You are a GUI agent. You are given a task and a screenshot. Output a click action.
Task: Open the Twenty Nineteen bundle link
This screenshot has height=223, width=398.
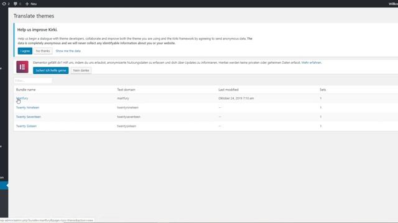27,107
